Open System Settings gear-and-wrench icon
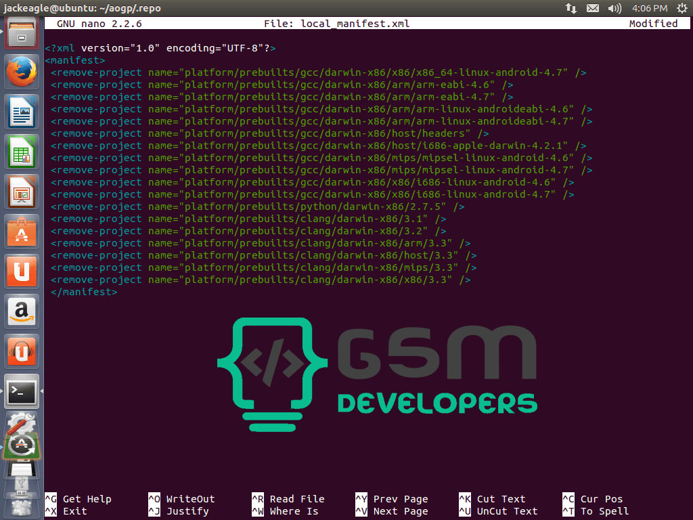Screen dimensions: 693x520 pos(20,424)
